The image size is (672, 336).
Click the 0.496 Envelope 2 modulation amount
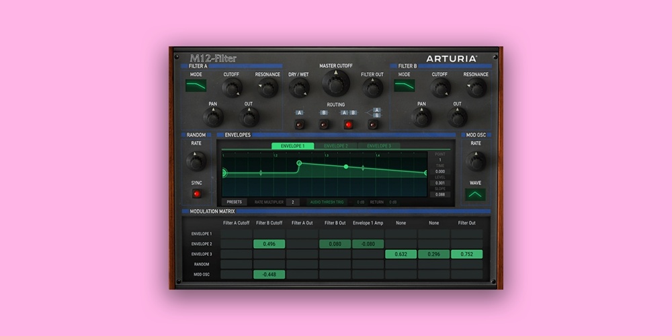pyautogui.click(x=269, y=244)
